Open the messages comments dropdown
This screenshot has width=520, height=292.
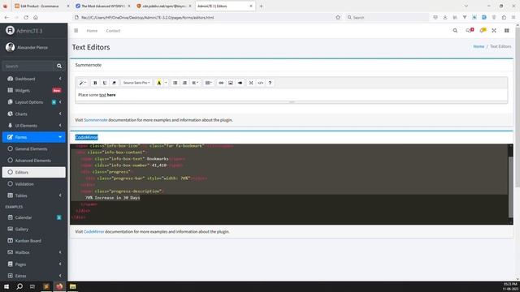[470, 31]
